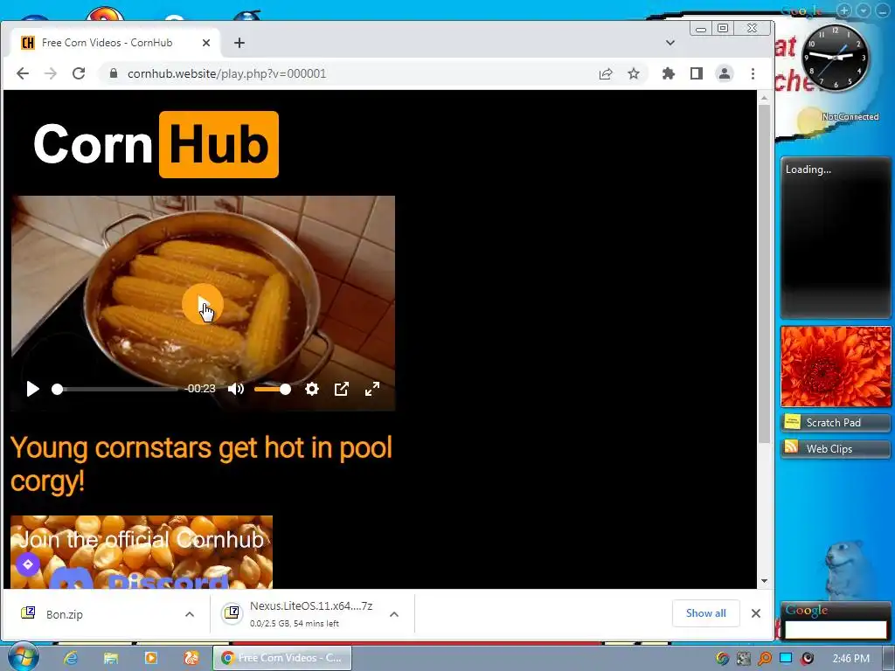This screenshot has width=895, height=671.
Task: Click the monitor icon in system tray
Action: point(786,659)
